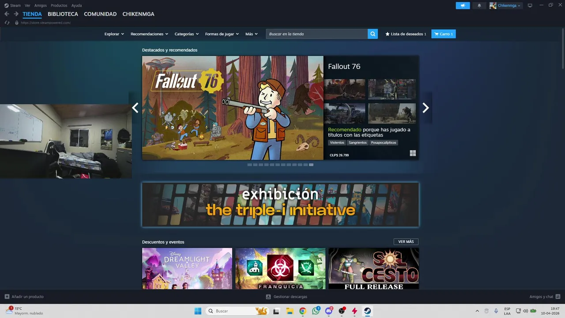
Task: Open the Plague Inc Franquicia card
Action: 280,269
